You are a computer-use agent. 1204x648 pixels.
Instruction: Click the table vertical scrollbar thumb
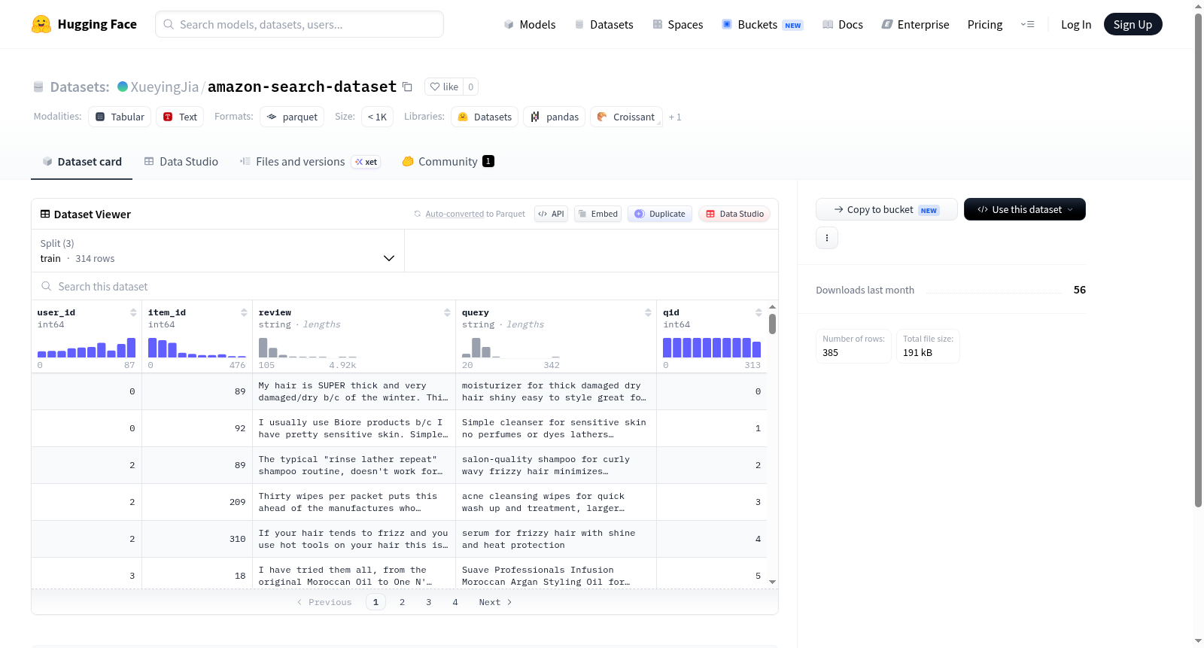coord(772,324)
